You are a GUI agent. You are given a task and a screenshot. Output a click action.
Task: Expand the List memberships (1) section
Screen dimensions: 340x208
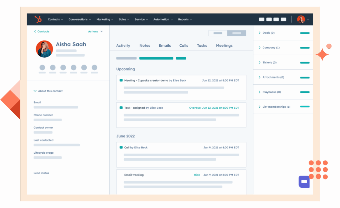[260, 107]
